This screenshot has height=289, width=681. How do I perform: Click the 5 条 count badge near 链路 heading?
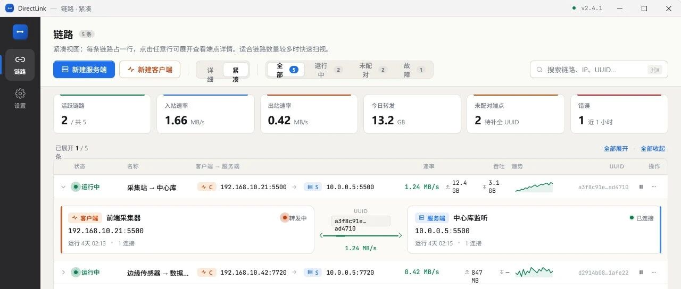87,34
